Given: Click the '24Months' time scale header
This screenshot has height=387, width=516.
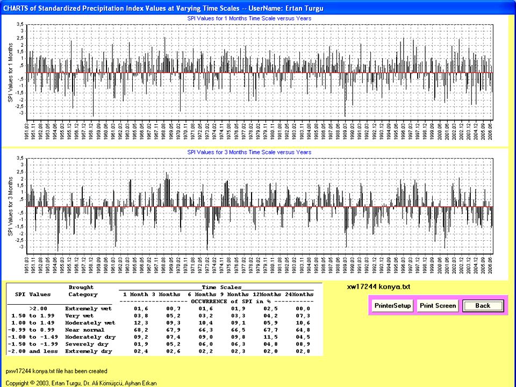Looking at the screenshot, I should (299, 294).
